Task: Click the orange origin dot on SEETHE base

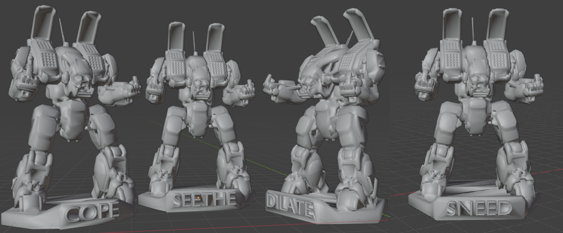Action: click(x=198, y=198)
